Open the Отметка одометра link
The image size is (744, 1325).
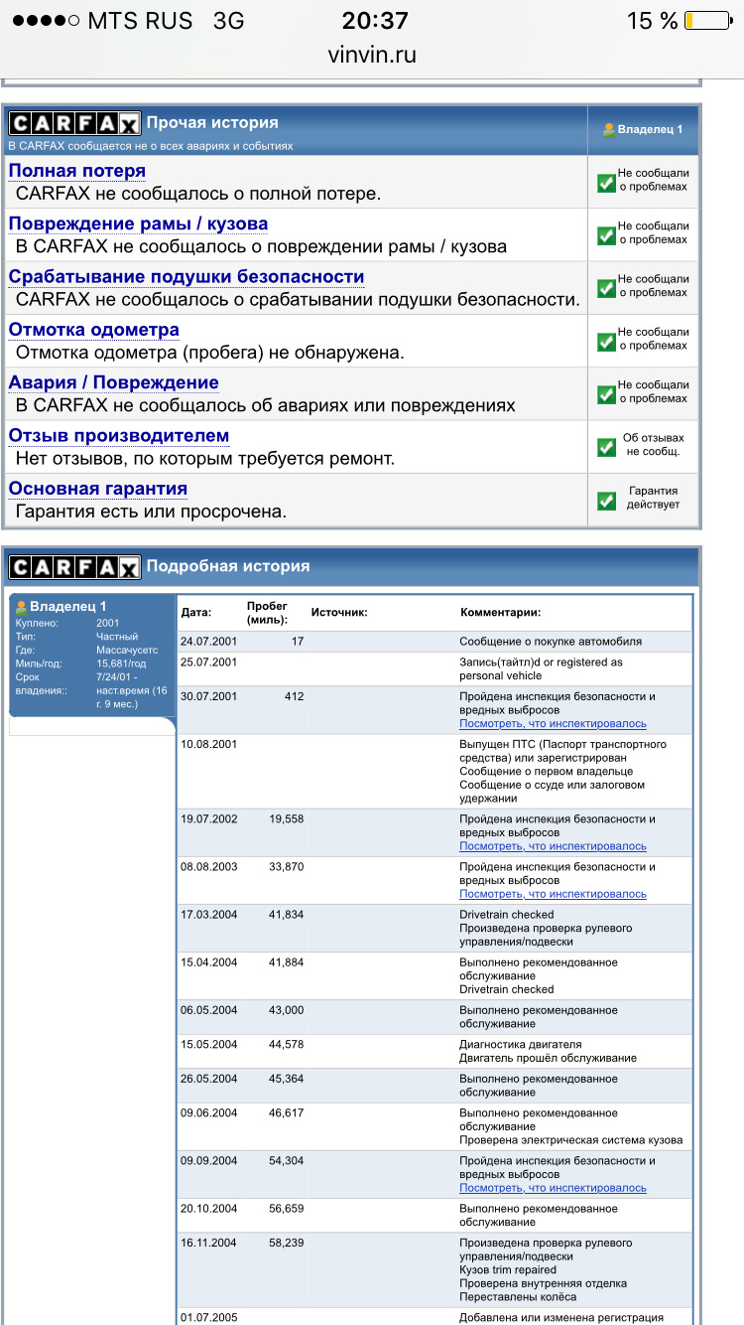click(94, 330)
